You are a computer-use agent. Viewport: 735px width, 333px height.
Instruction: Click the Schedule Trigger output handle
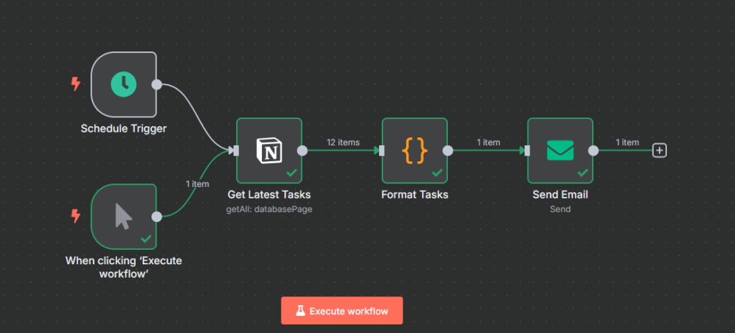tap(156, 85)
